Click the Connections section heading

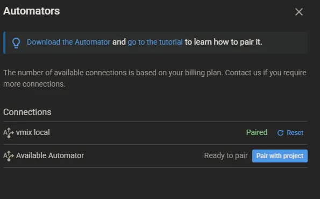[27, 112]
